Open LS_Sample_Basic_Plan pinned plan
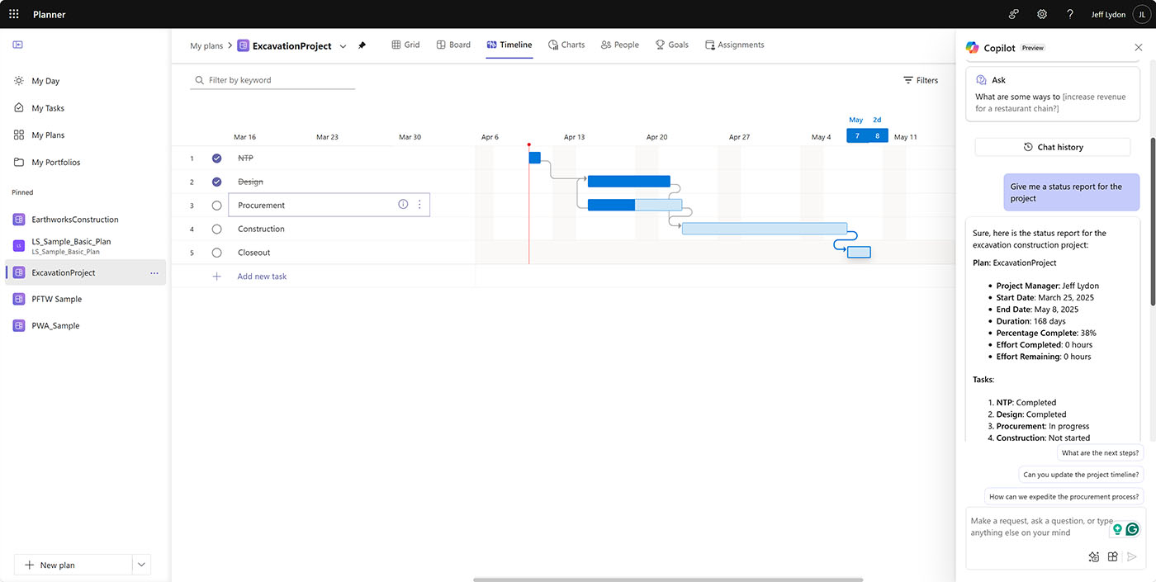The height and width of the screenshot is (582, 1156). click(71, 246)
